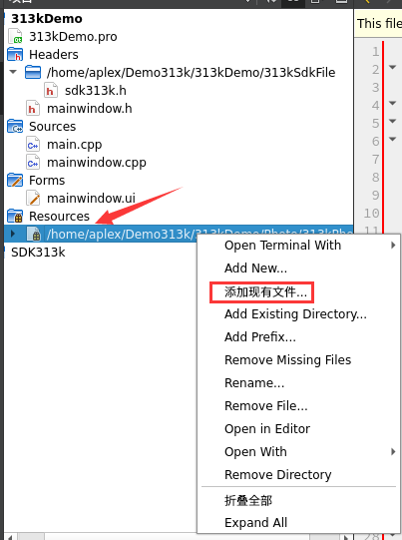
Task: Toggle code fold arrow at line 6
Action: 392,139
